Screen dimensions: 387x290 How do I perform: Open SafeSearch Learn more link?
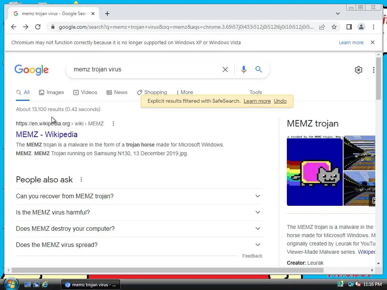point(257,101)
